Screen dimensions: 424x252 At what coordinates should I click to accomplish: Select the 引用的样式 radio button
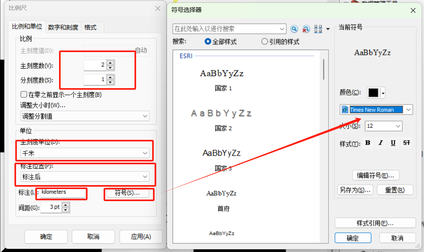(x=265, y=42)
